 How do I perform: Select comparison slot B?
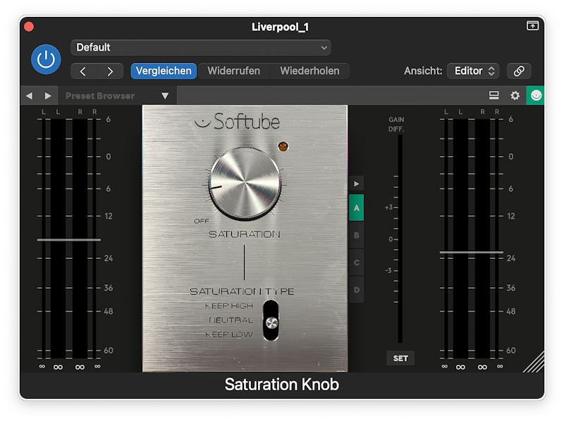coord(357,235)
